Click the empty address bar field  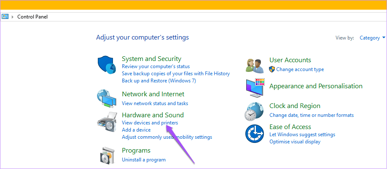217,17
